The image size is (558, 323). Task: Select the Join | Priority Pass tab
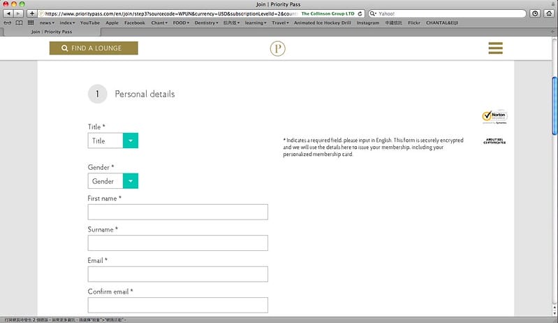(52, 31)
